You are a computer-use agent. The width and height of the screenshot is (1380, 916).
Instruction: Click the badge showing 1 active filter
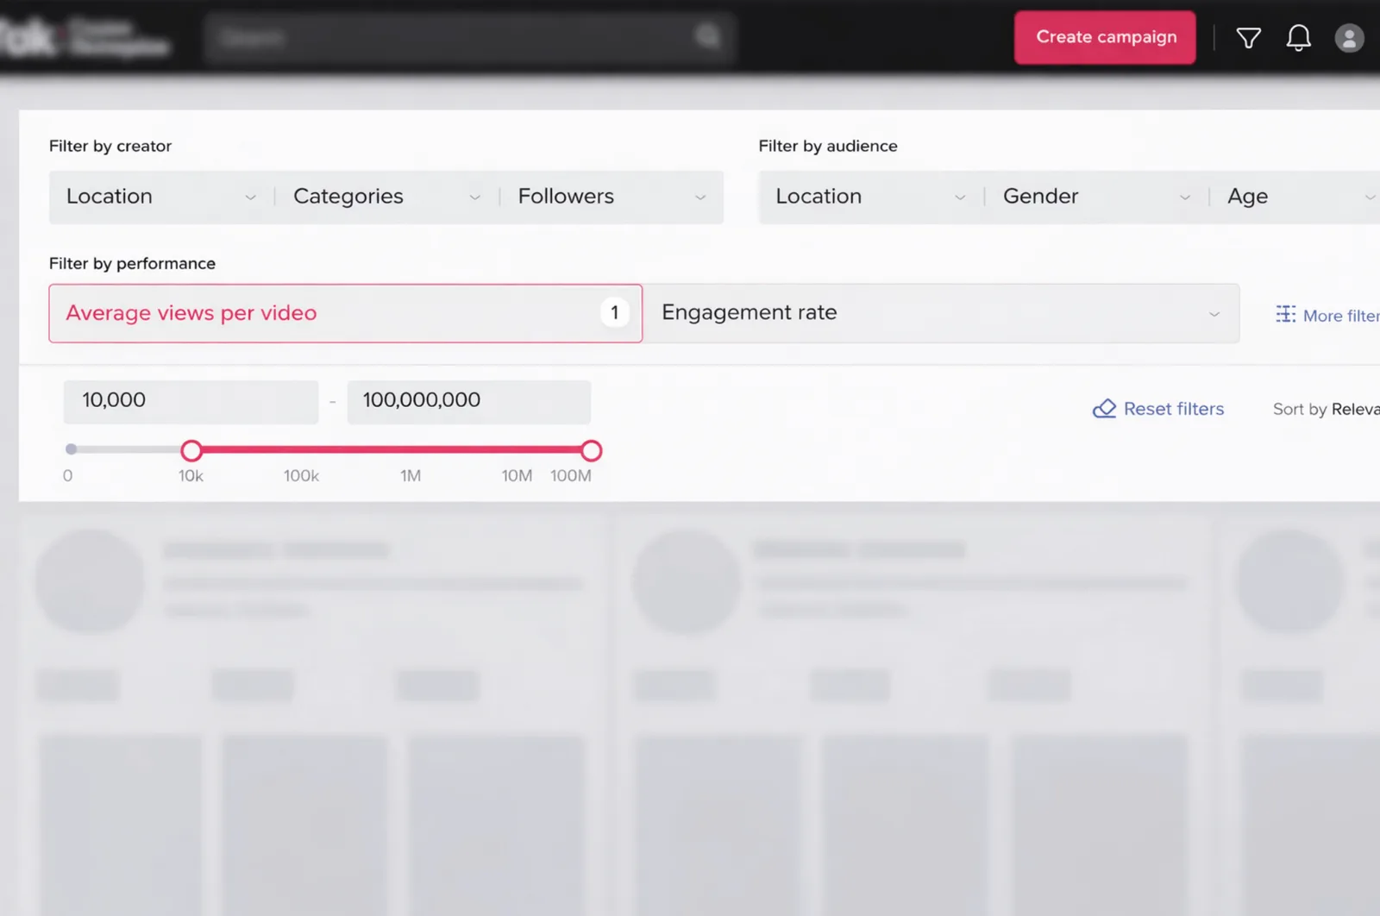click(x=614, y=313)
